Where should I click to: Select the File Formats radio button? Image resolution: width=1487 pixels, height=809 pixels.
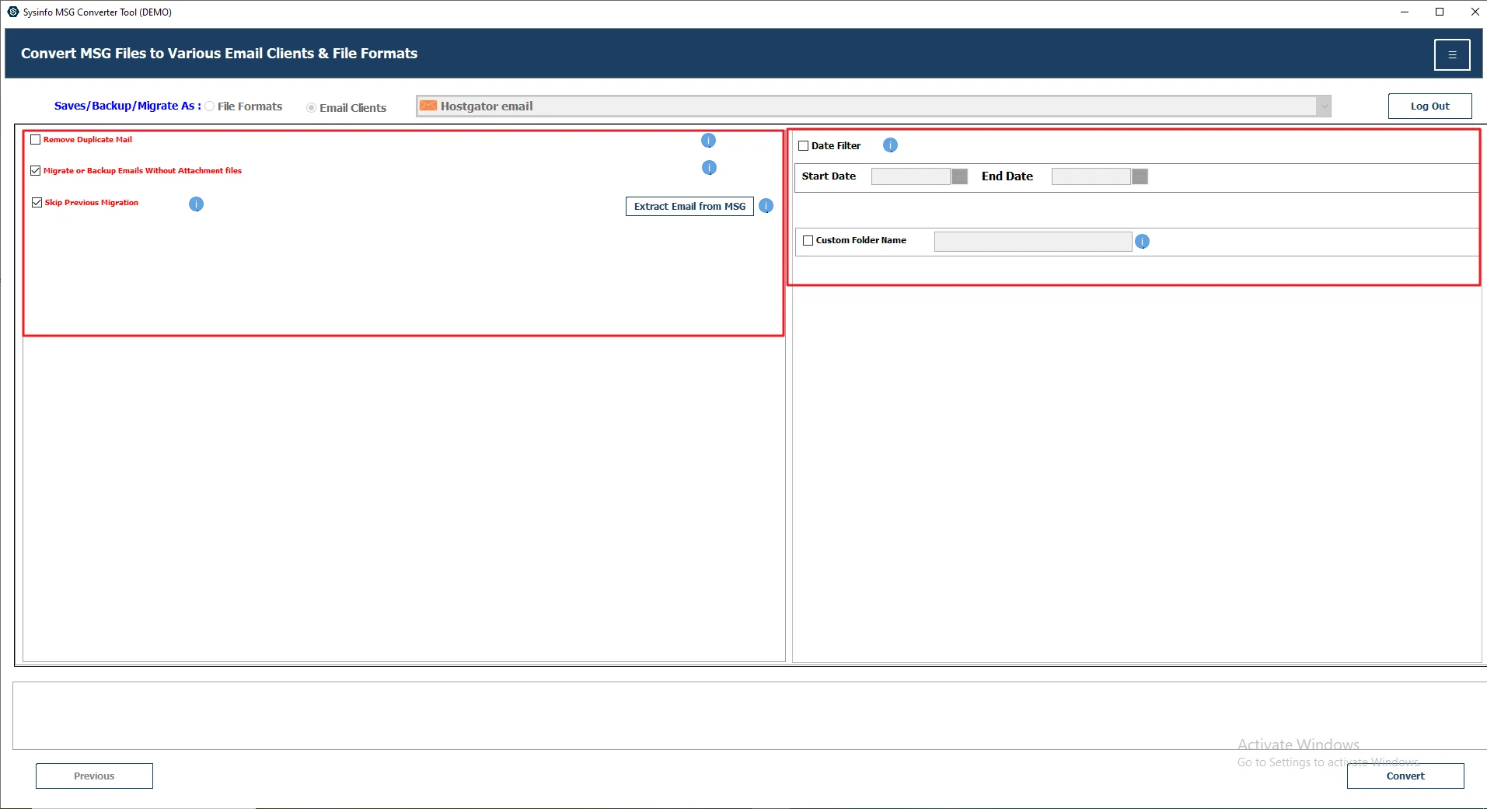[x=209, y=106]
